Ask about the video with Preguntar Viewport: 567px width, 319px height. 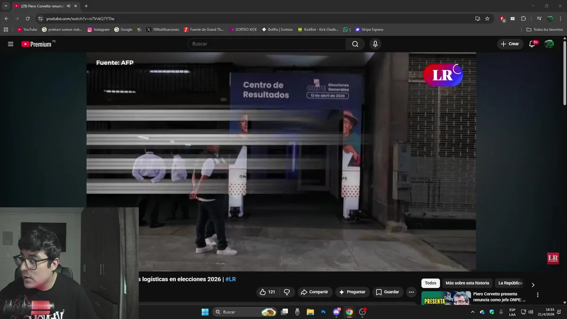[352, 292]
